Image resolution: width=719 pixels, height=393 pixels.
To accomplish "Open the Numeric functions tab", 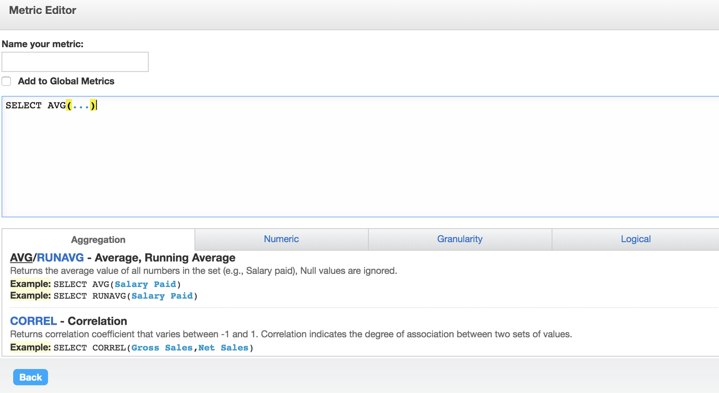I will click(x=281, y=239).
